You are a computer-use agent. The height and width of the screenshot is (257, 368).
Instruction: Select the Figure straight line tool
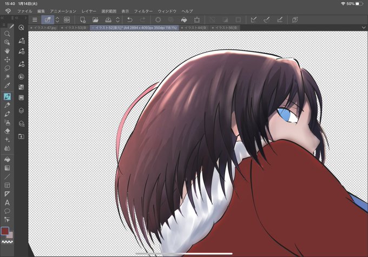pos(7,176)
